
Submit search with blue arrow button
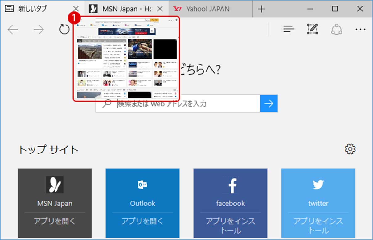269,104
